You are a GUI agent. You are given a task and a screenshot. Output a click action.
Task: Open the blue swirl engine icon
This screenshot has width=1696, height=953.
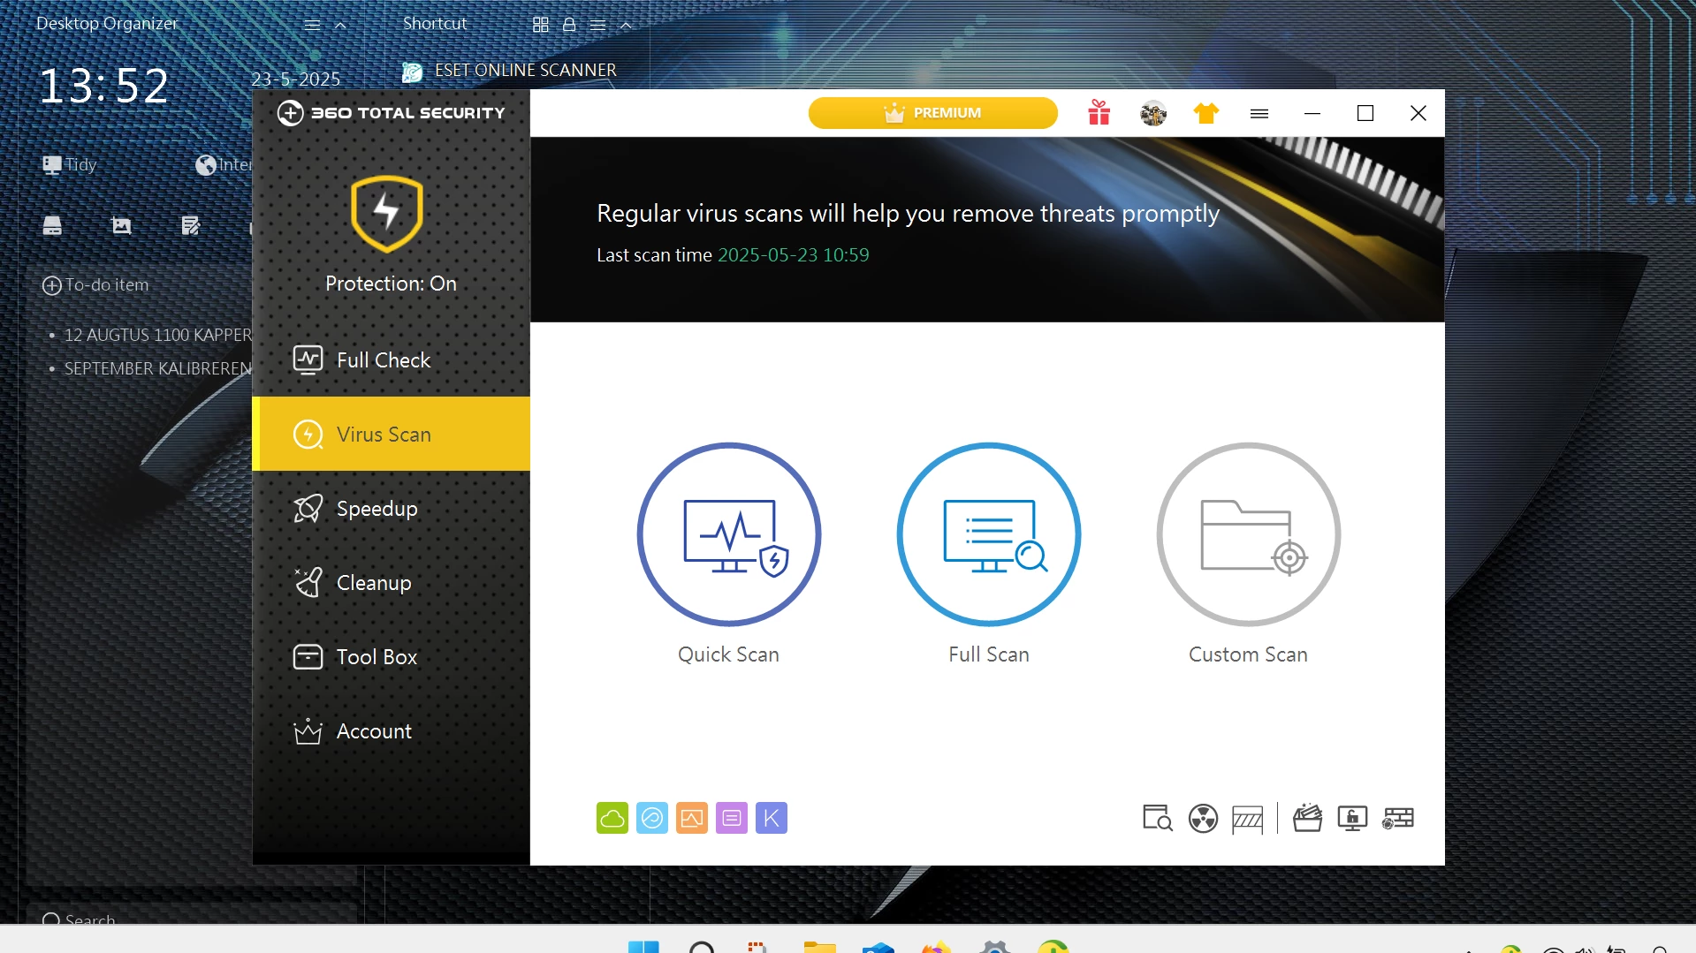click(652, 818)
